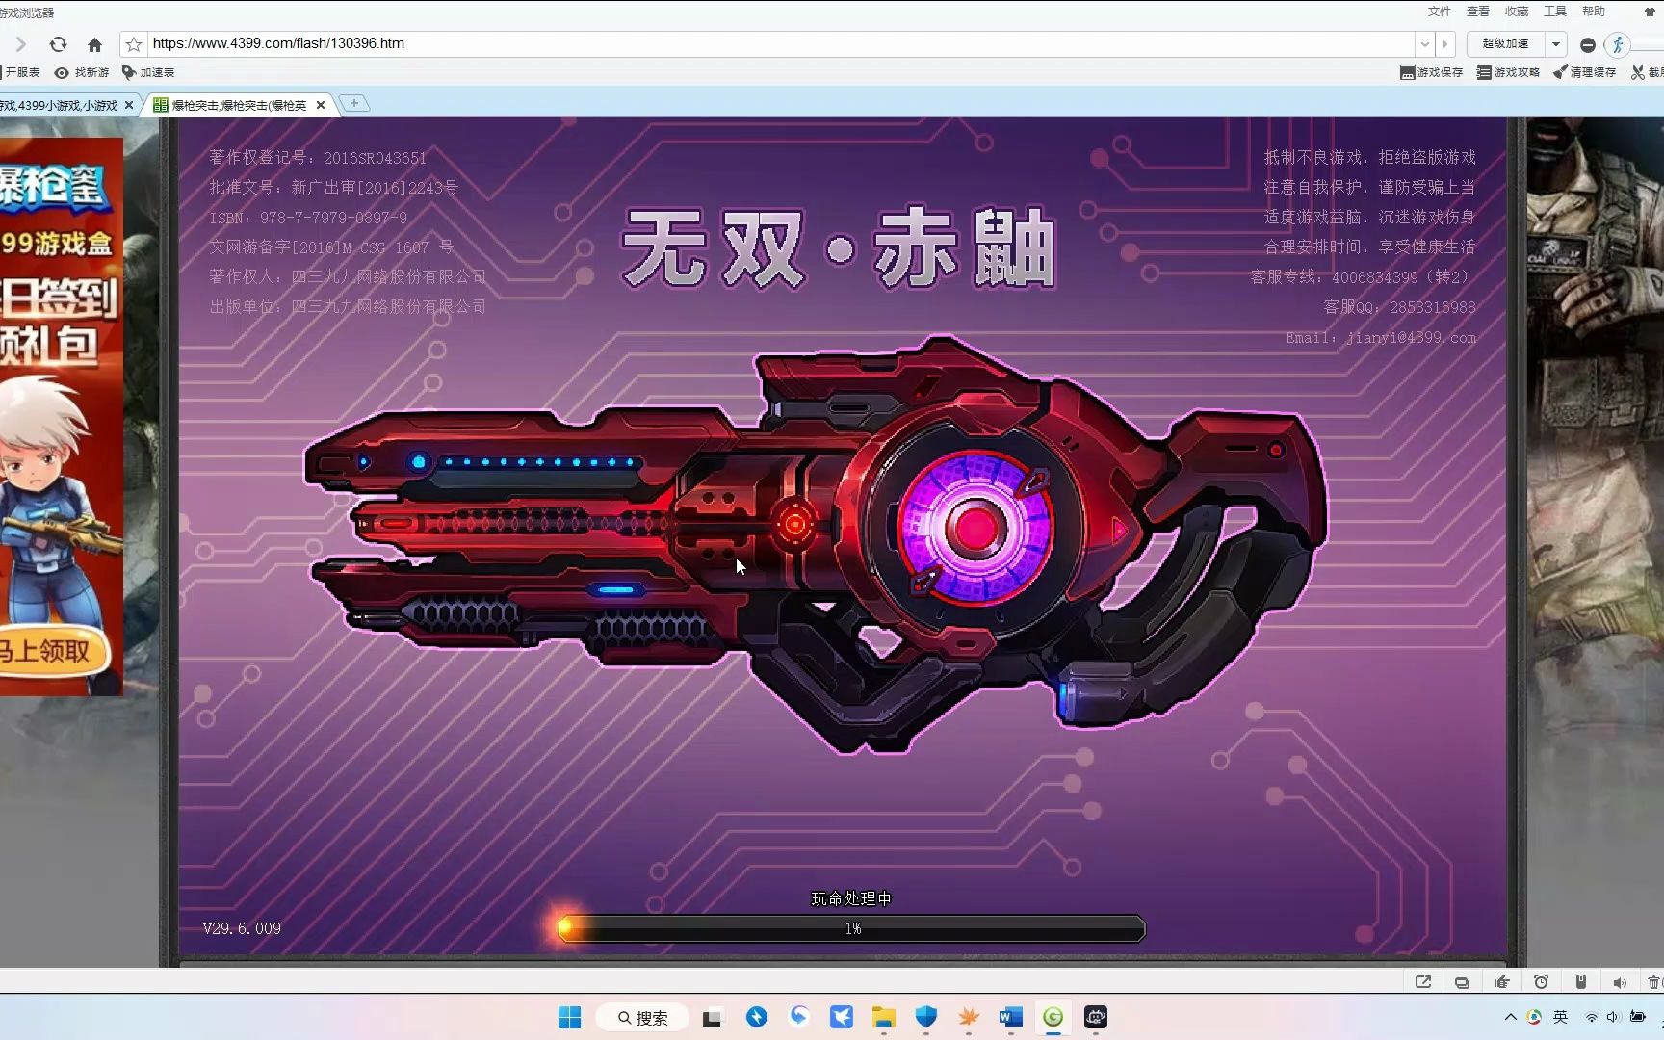1664x1040 pixels.
Task: Open the 加速表 bookmark
Action: (148, 72)
